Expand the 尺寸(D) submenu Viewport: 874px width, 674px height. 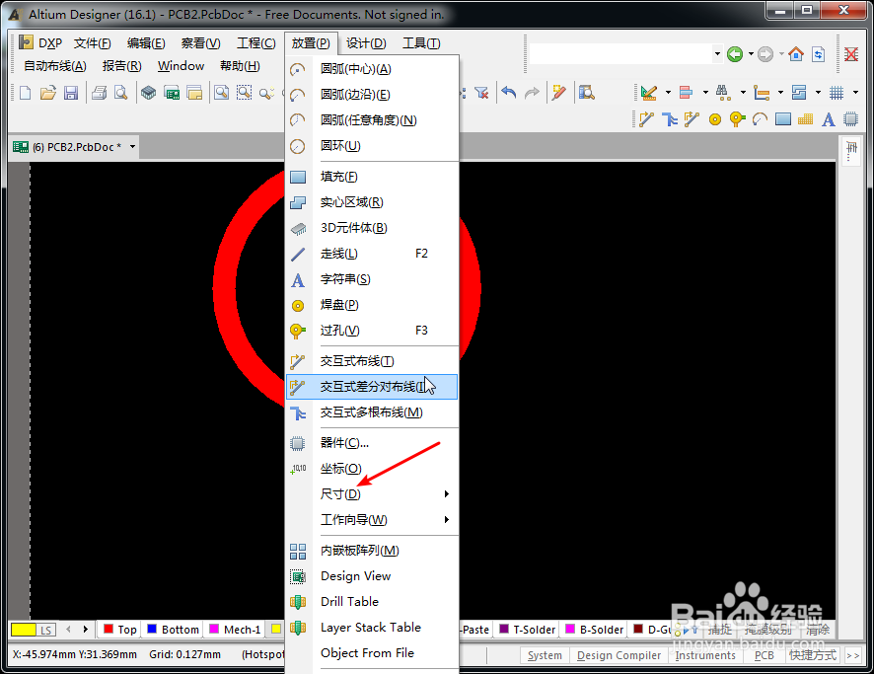point(372,494)
